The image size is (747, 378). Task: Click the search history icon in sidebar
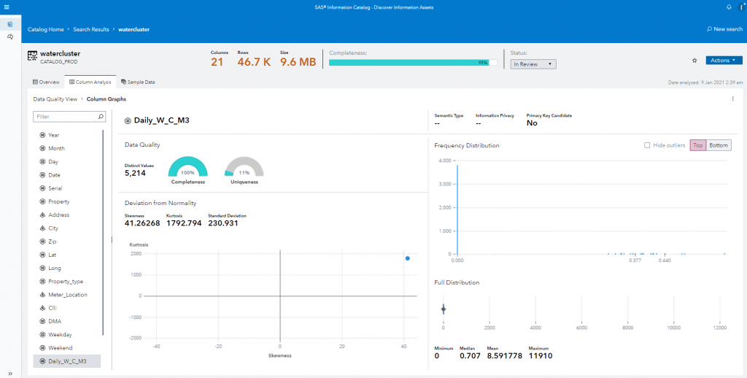pyautogui.click(x=9, y=36)
